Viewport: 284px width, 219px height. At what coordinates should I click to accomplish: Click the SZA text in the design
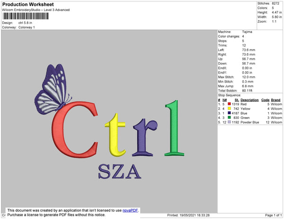pos(120,171)
